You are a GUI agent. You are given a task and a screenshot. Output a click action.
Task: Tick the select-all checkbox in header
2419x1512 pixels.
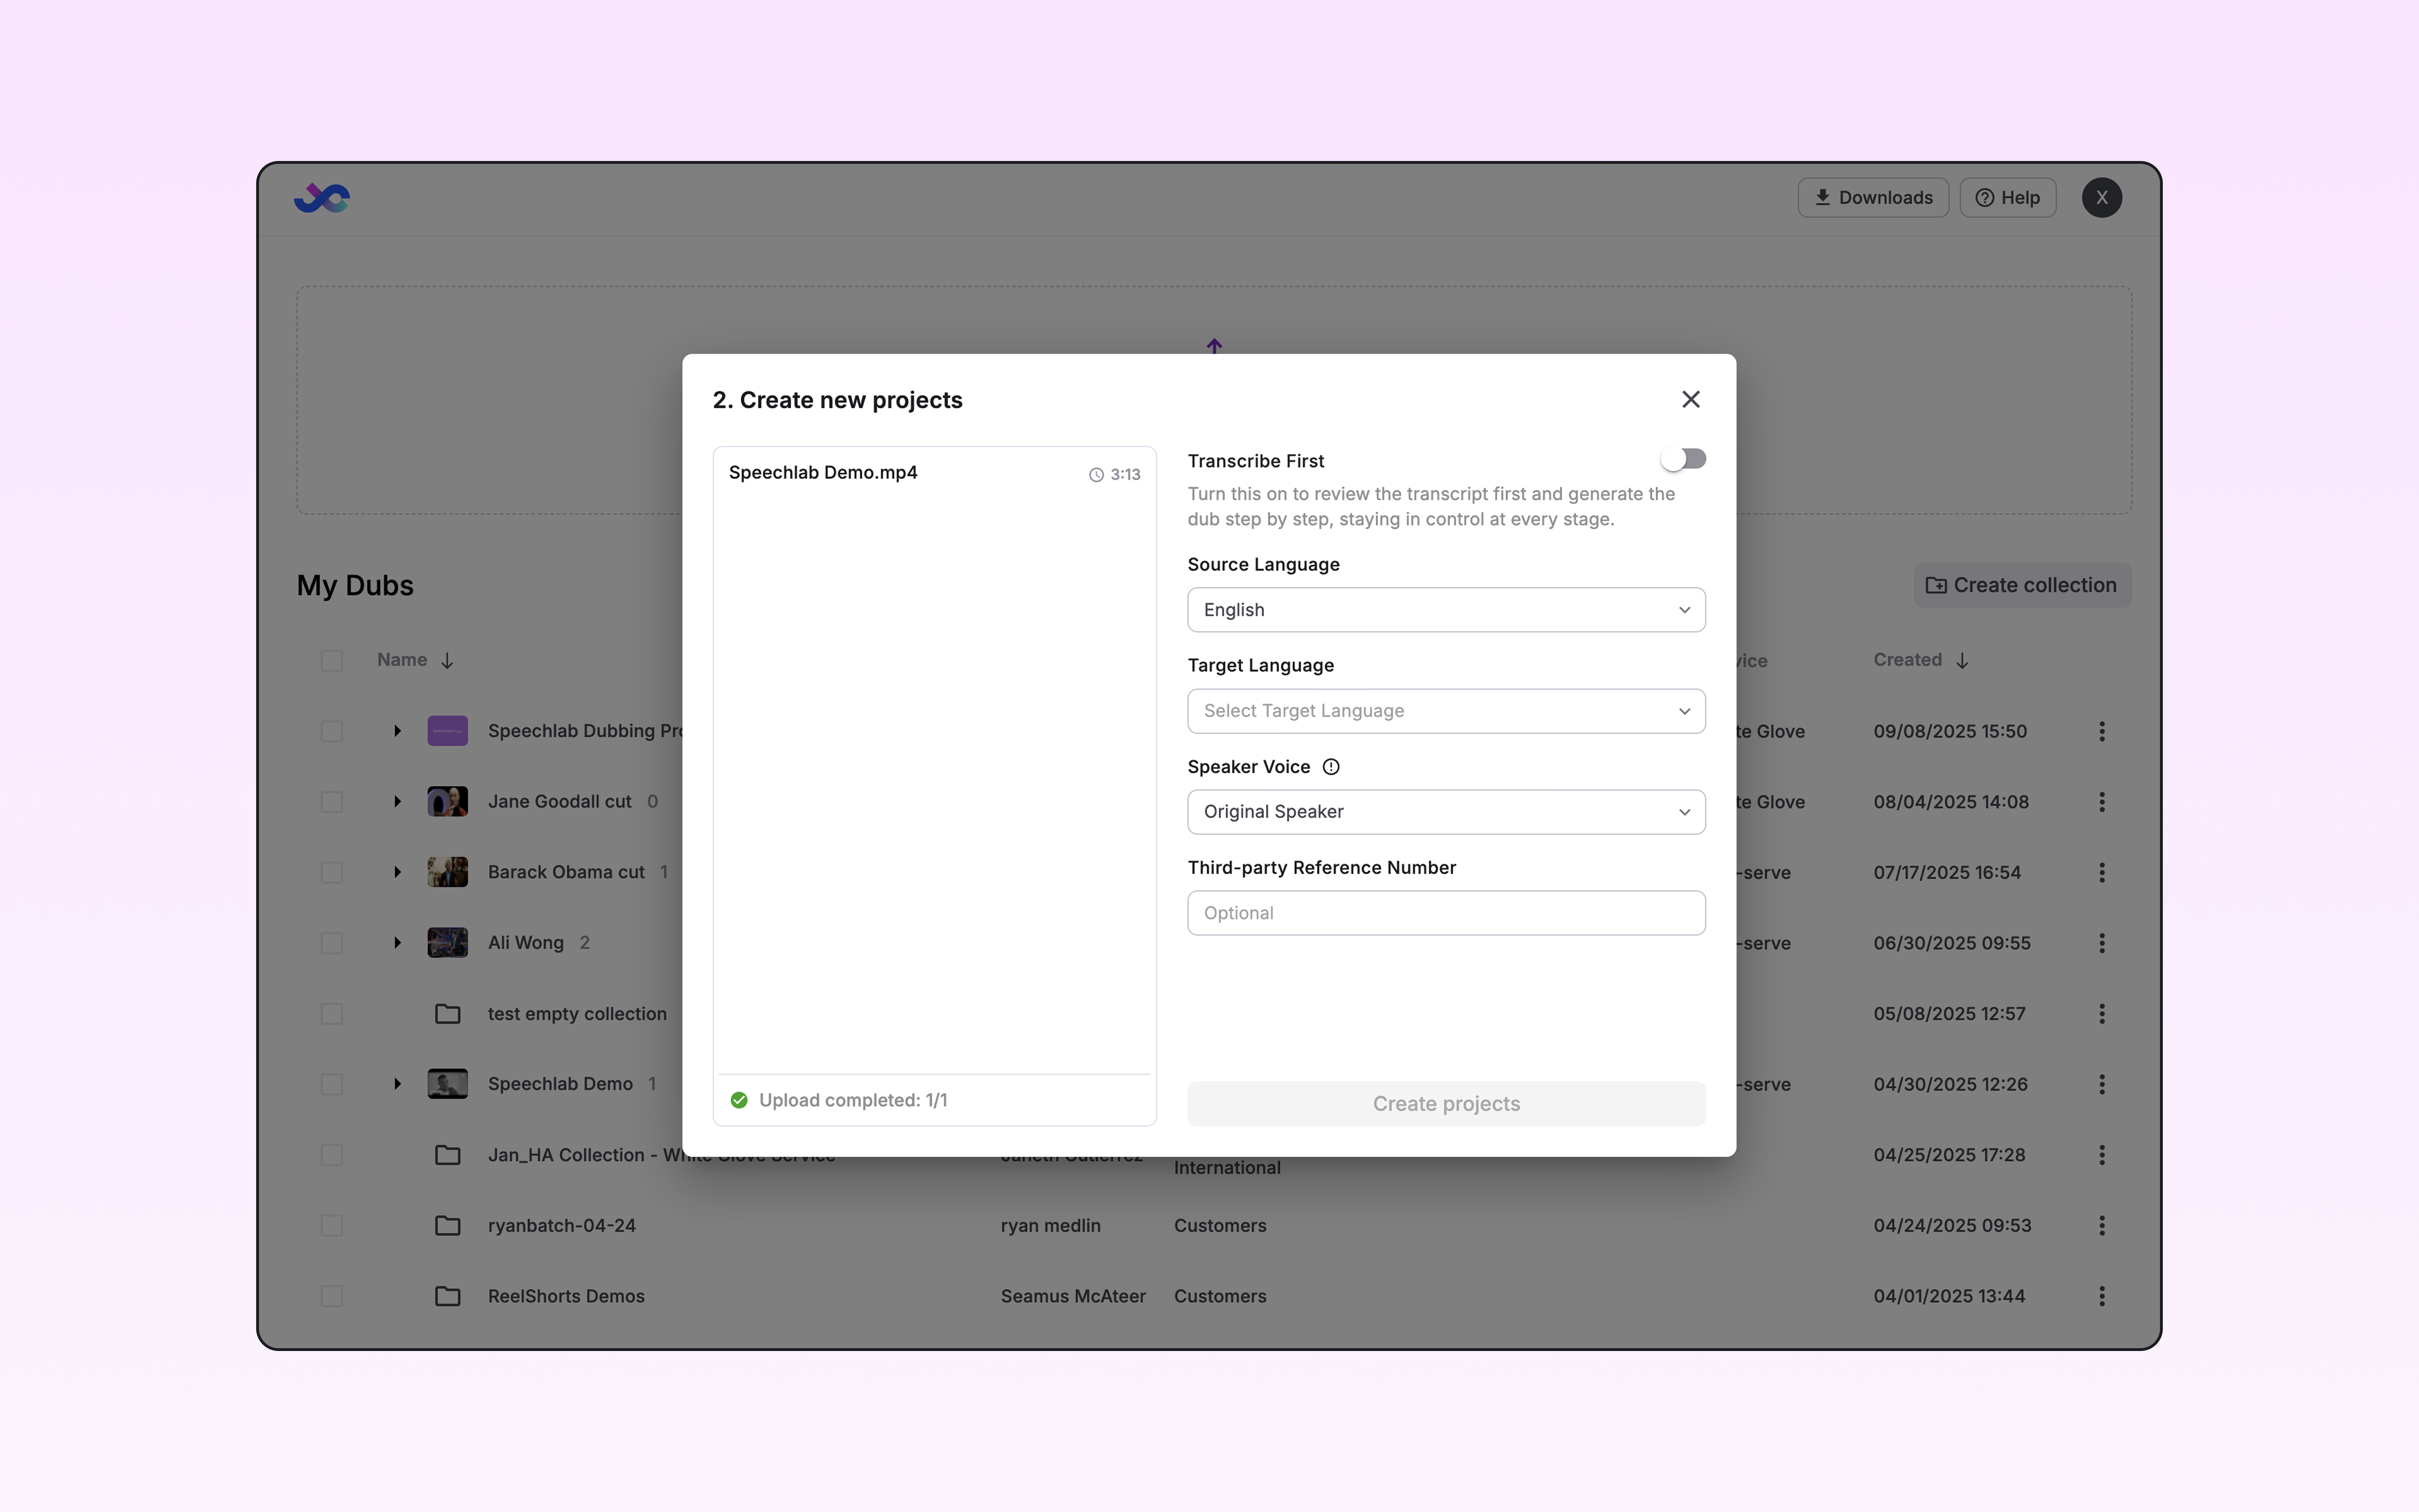(332, 661)
